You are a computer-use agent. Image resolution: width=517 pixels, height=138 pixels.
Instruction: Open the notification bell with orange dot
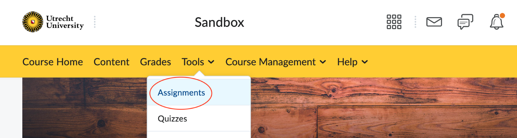click(x=497, y=22)
